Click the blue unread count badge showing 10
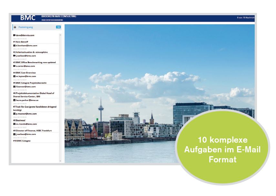The width and height of the screenshot is (276, 196). pos(58,27)
